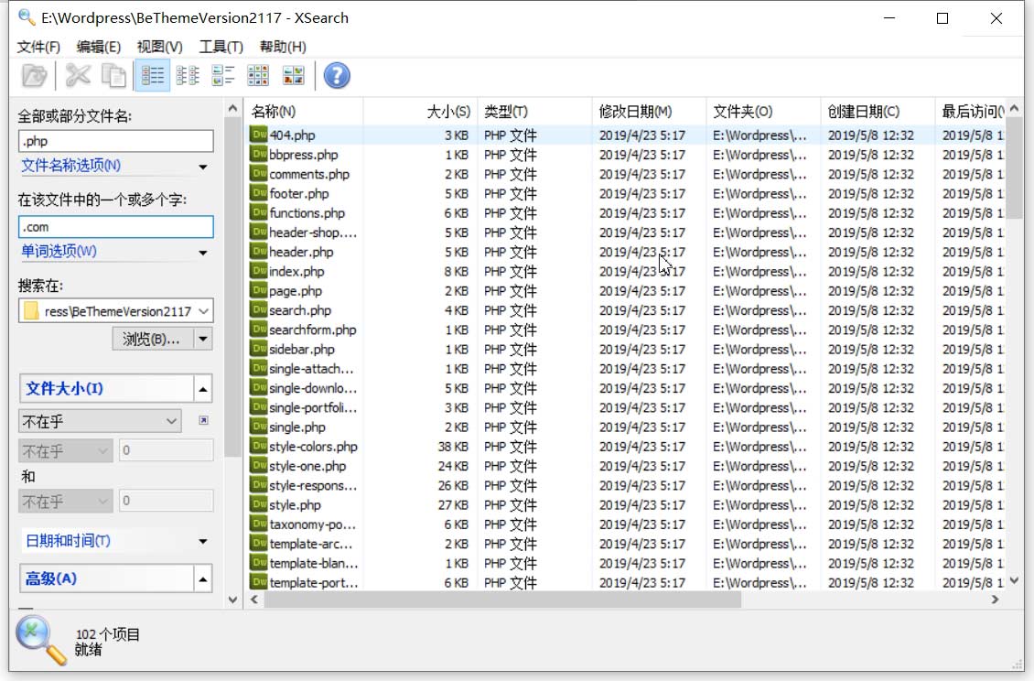The image size is (1034, 681).
Task: Click the icon next to 404.php
Action: 258,135
